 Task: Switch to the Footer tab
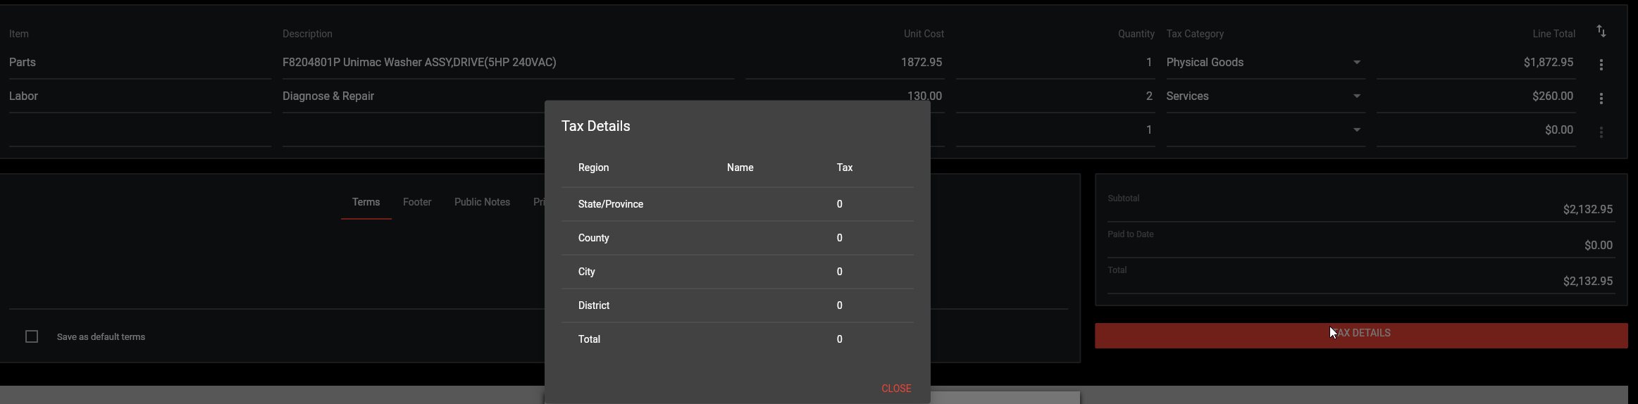(417, 202)
